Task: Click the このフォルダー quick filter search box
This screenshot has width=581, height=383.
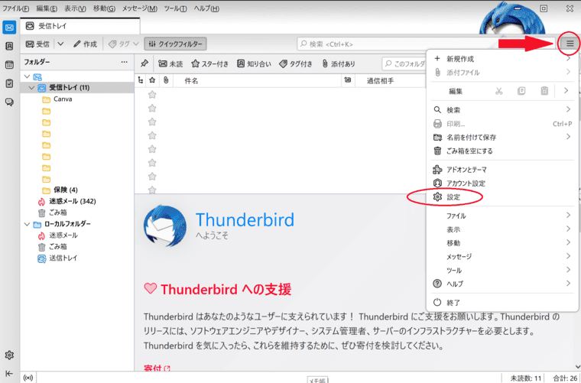Action: click(x=404, y=63)
